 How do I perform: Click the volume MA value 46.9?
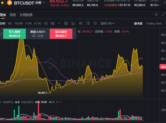click(x=51, y=102)
